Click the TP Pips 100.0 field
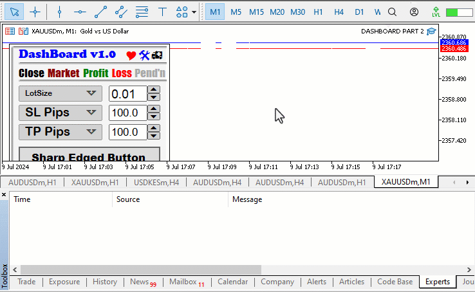The width and height of the screenshot is (475, 292). coord(128,132)
